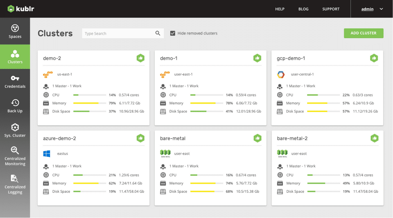Click AWS icon on demo-2 card
The image size is (393, 218).
pos(47,74)
